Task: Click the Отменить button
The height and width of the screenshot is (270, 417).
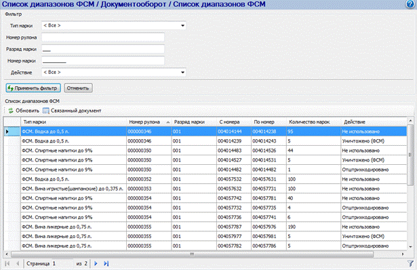Action: [78, 88]
